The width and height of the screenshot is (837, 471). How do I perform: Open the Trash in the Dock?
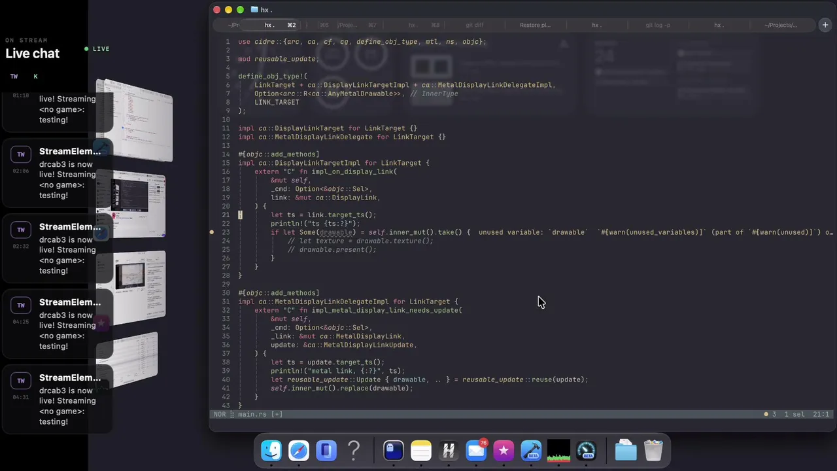[653, 451]
